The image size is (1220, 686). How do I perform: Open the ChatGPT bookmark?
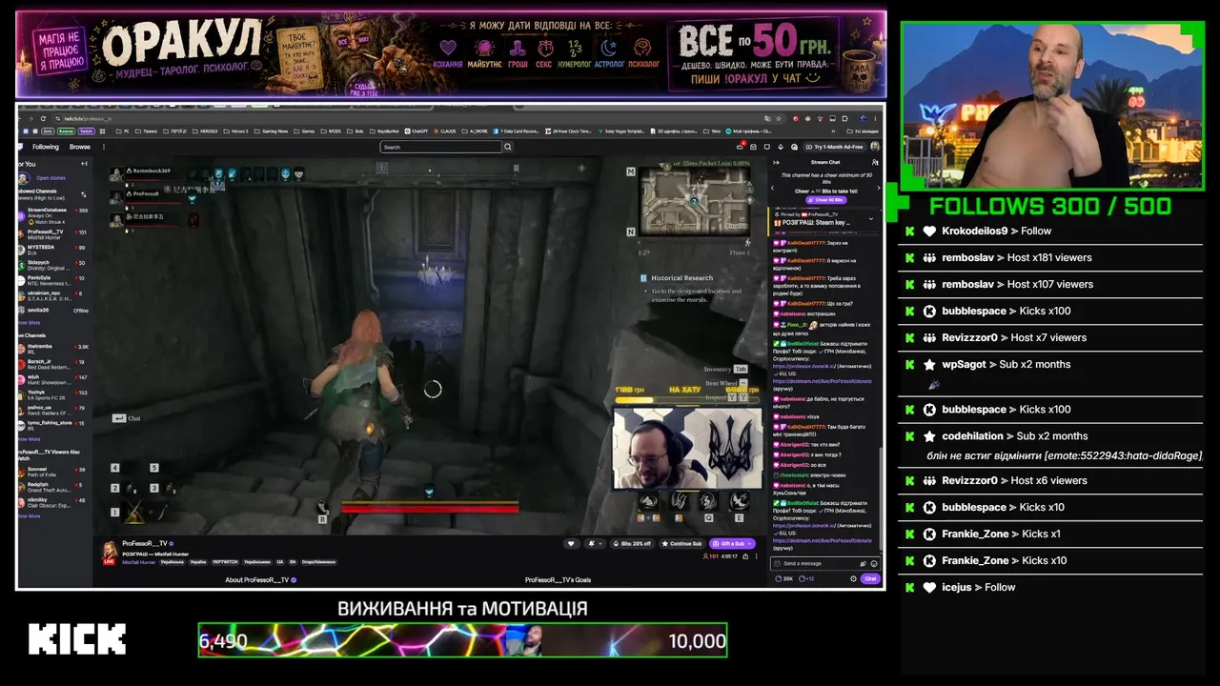pyautogui.click(x=417, y=131)
